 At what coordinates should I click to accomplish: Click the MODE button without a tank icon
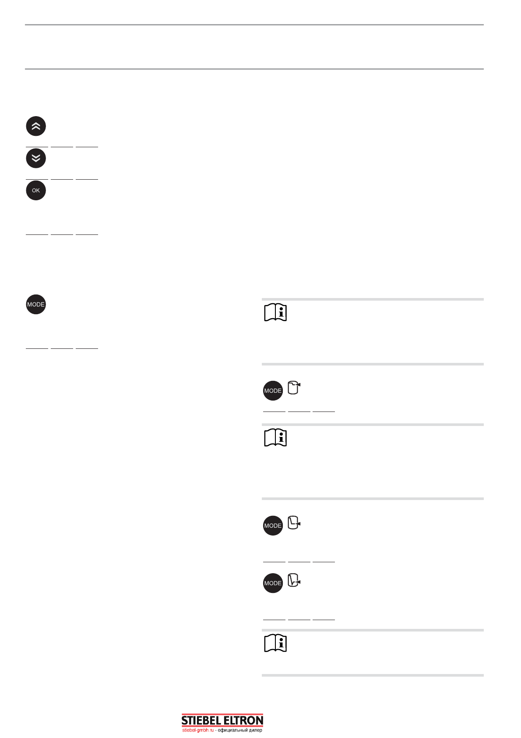coord(36,305)
